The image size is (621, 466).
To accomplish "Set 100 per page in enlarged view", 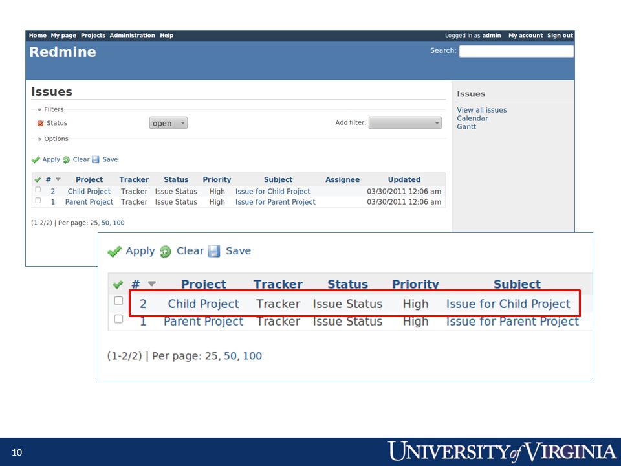I will point(252,356).
